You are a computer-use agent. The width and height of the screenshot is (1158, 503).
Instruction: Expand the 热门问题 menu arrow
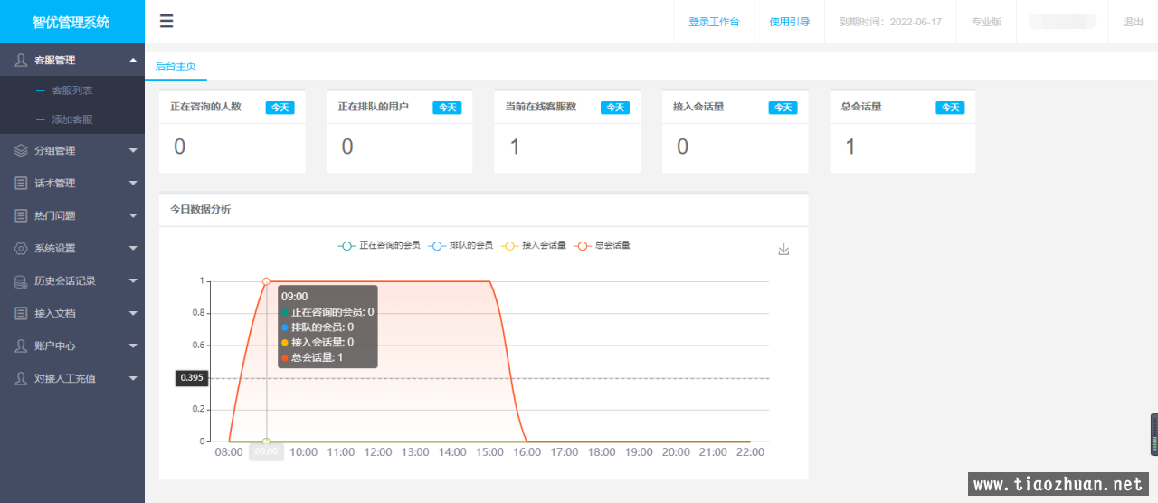click(133, 215)
